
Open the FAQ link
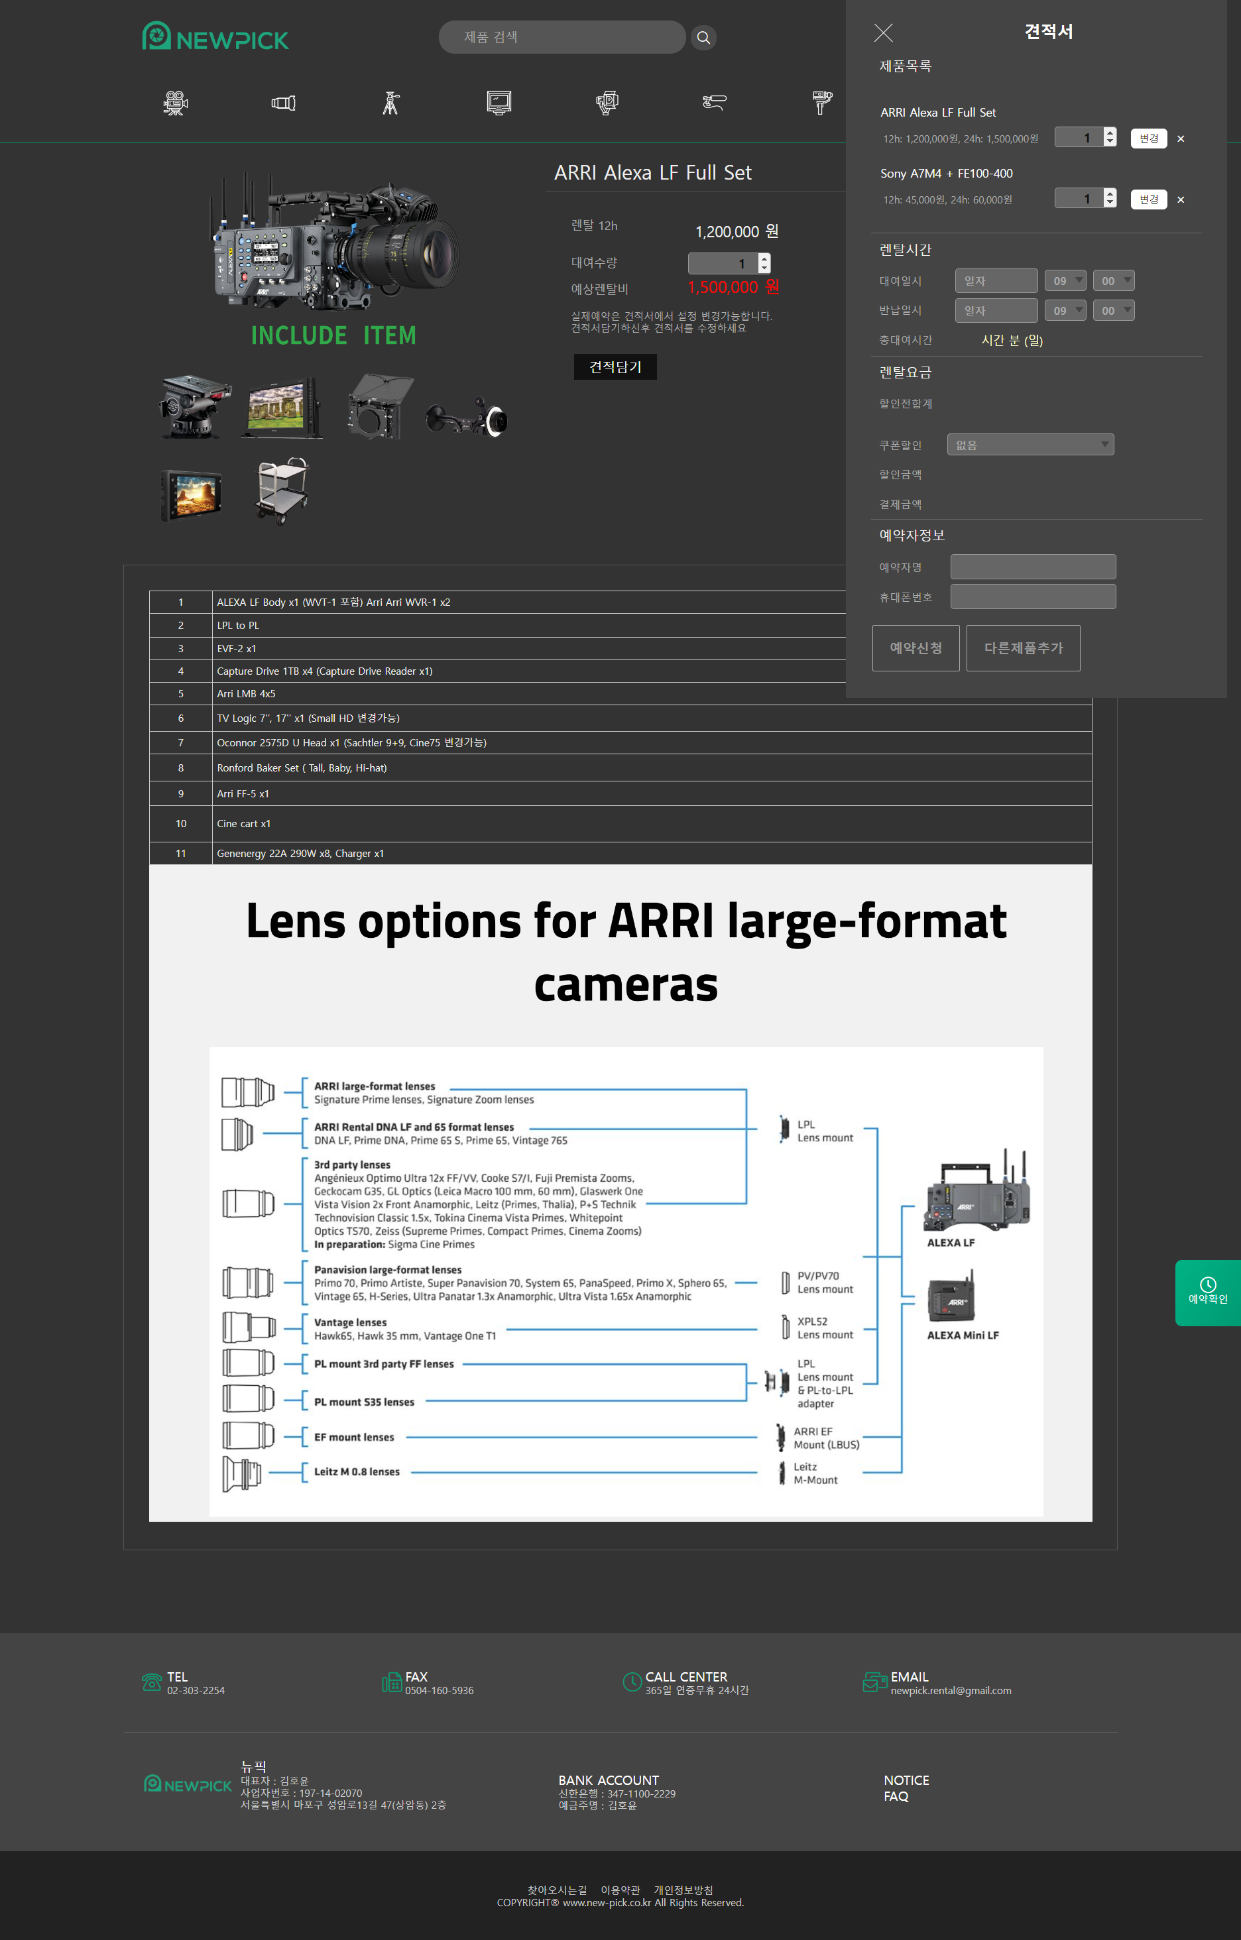tap(896, 1797)
